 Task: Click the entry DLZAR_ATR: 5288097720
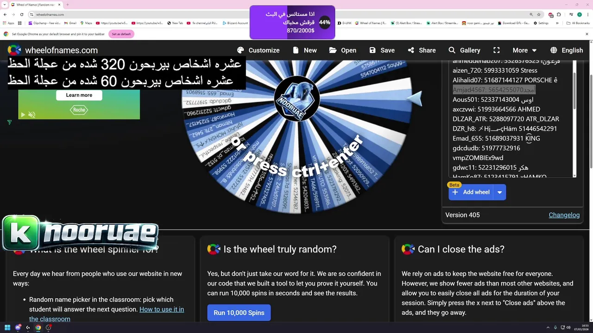coord(506,119)
